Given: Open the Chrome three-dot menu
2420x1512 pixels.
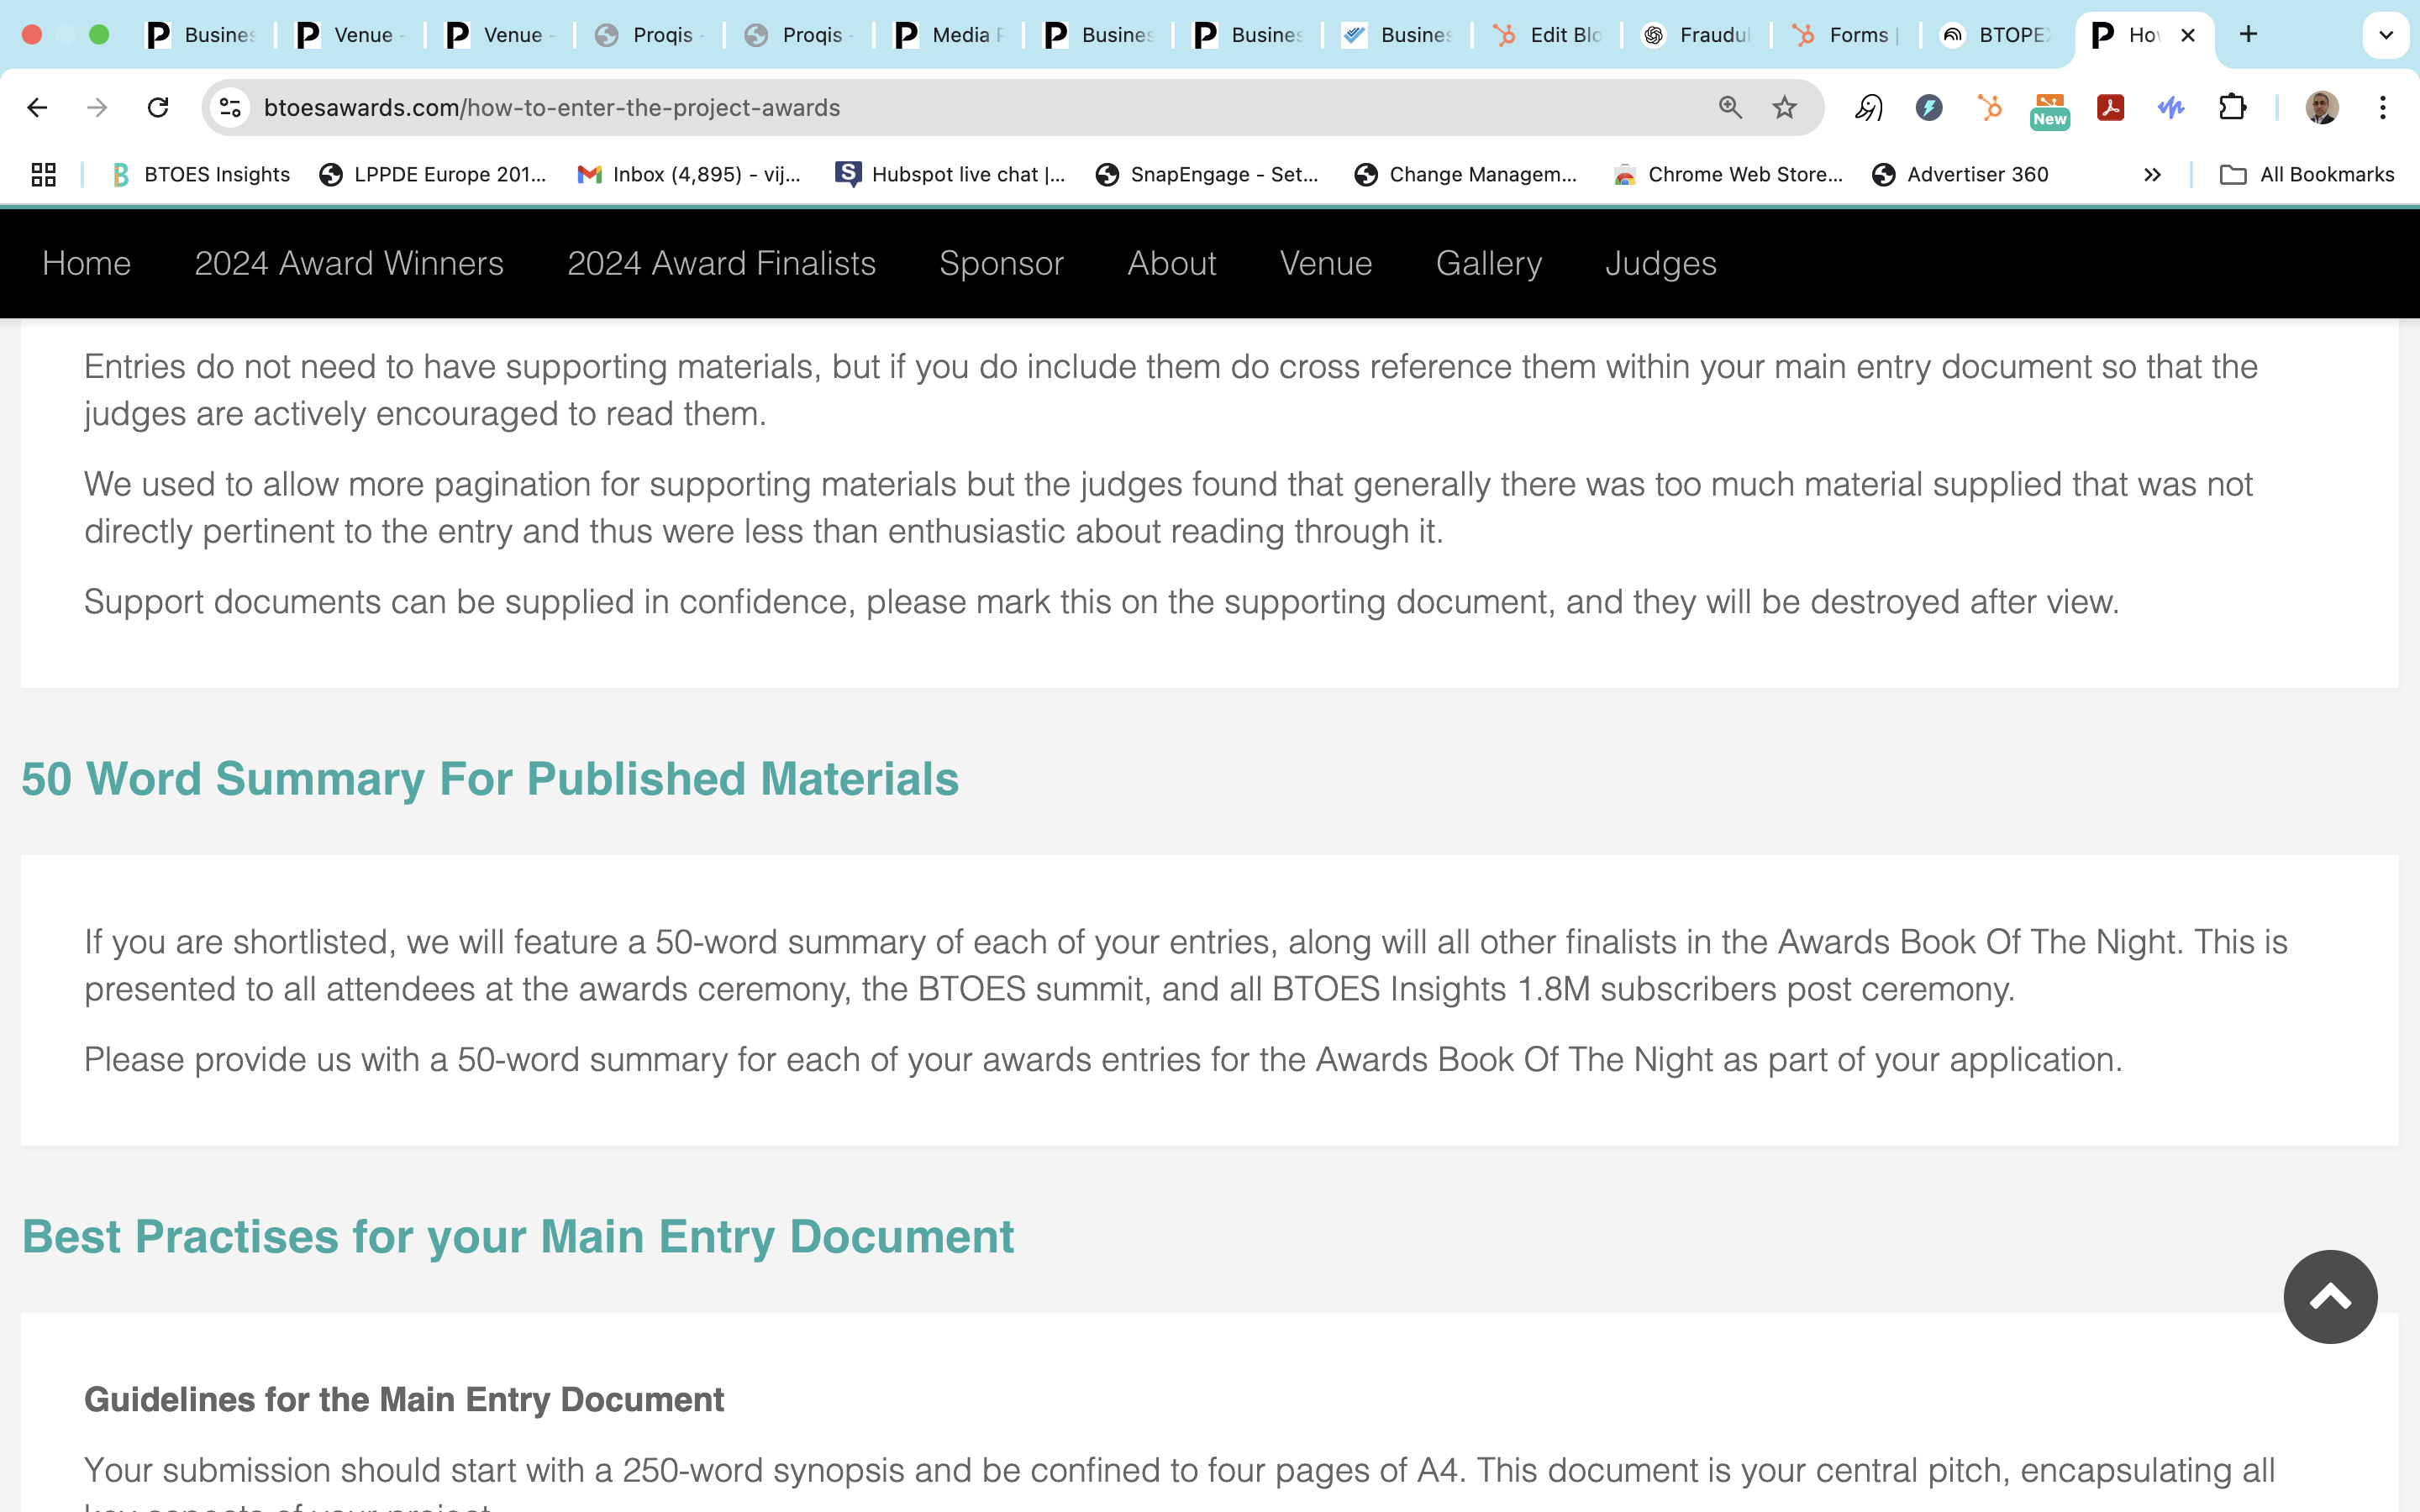Looking at the screenshot, I should click(2382, 107).
